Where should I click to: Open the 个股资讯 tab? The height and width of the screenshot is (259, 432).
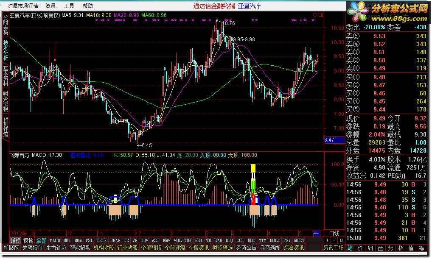coord(199,248)
